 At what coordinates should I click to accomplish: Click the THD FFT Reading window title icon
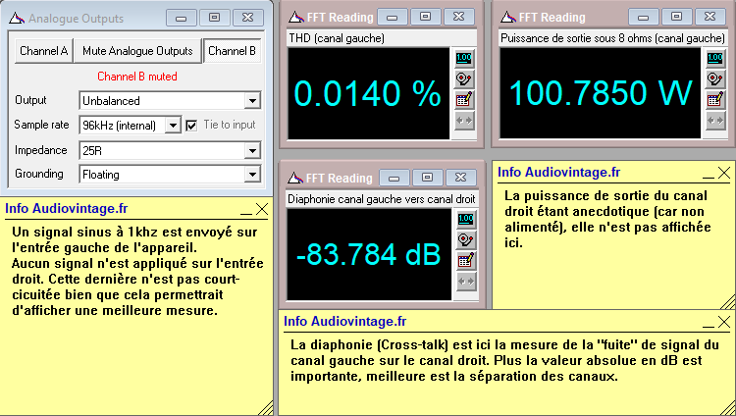coord(296,18)
